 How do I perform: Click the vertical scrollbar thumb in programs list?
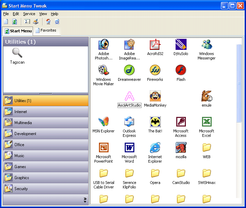[x=239, y=83]
